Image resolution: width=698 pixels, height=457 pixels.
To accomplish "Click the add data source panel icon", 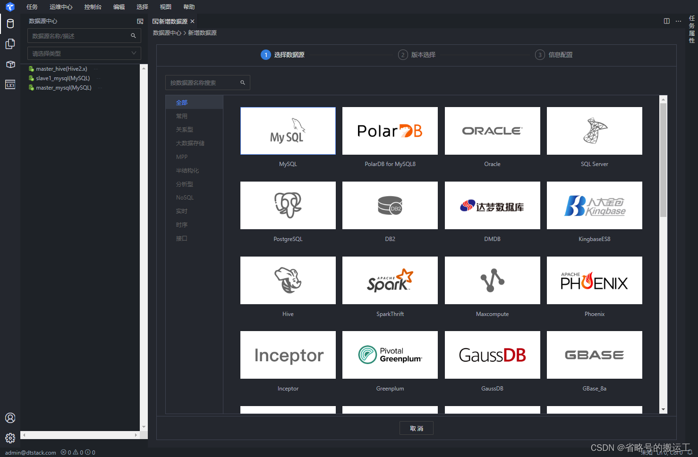I will [140, 21].
